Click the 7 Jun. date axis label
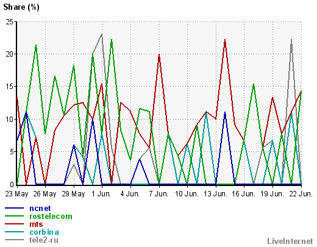317x247 pixels. point(158,194)
